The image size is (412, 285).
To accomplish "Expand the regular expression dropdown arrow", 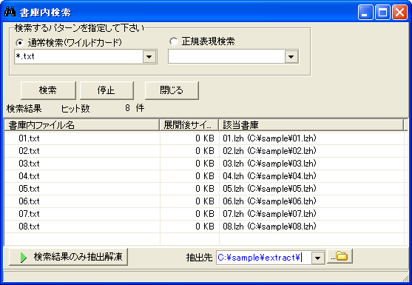I will (291, 56).
